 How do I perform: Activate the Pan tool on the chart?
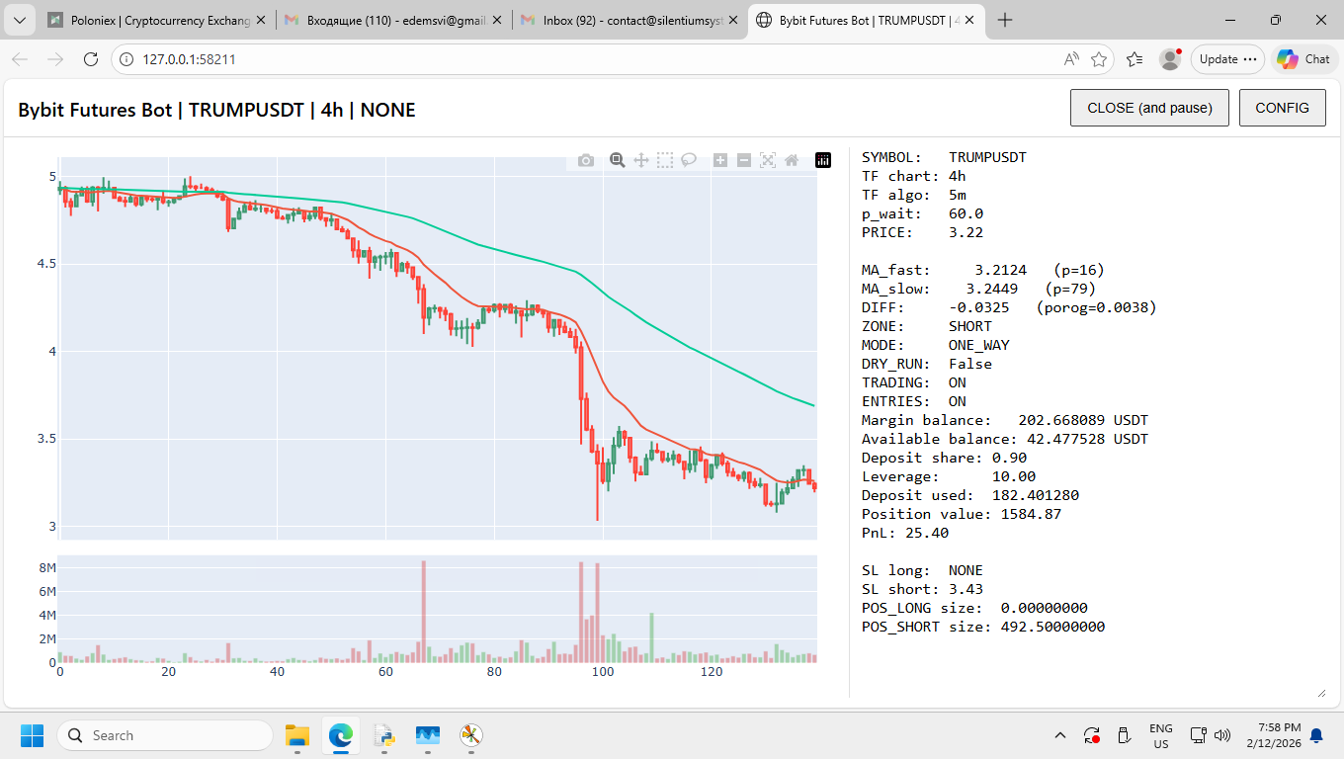tap(641, 160)
